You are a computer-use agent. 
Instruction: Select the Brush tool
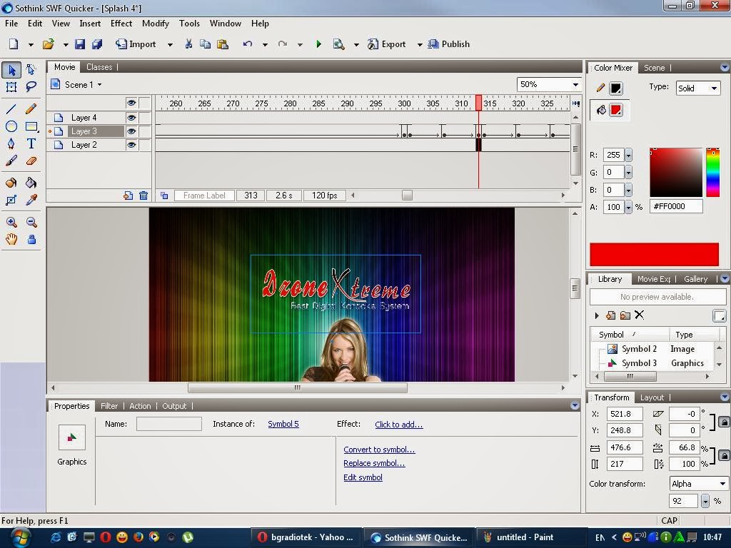[x=11, y=161]
